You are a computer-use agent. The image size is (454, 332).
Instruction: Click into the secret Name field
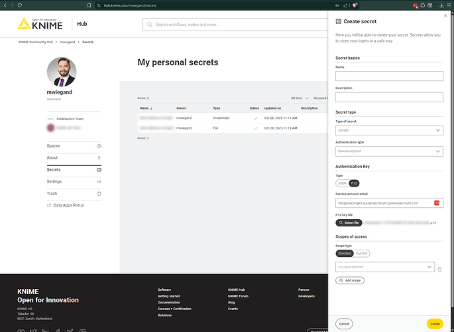tap(389, 76)
